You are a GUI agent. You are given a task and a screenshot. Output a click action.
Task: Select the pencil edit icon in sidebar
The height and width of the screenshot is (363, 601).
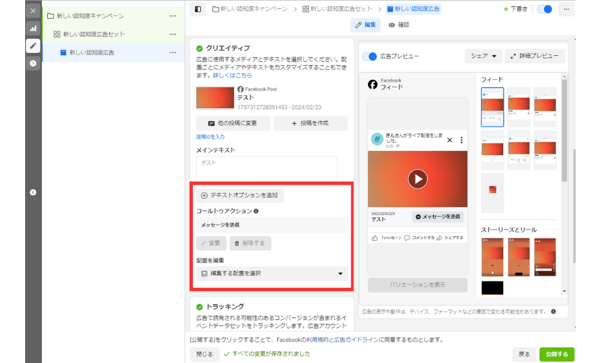[x=33, y=46]
